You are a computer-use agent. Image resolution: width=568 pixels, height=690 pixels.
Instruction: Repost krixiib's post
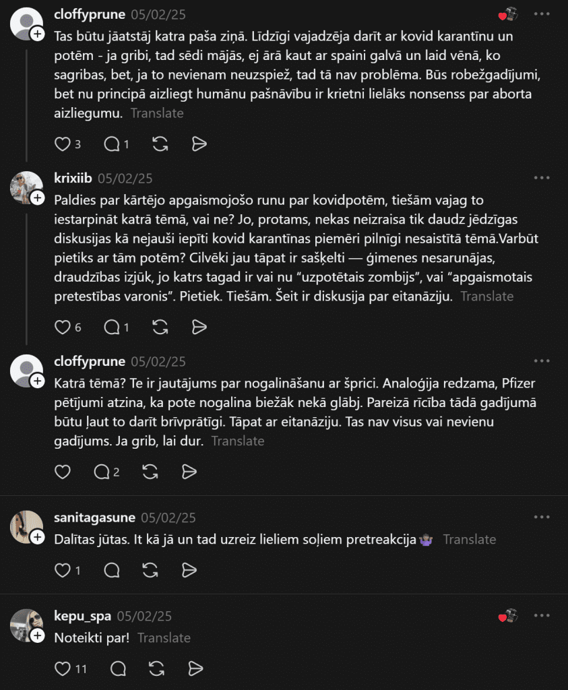point(160,327)
